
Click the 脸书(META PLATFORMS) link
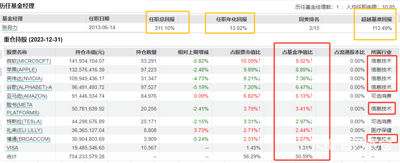tap(23, 109)
